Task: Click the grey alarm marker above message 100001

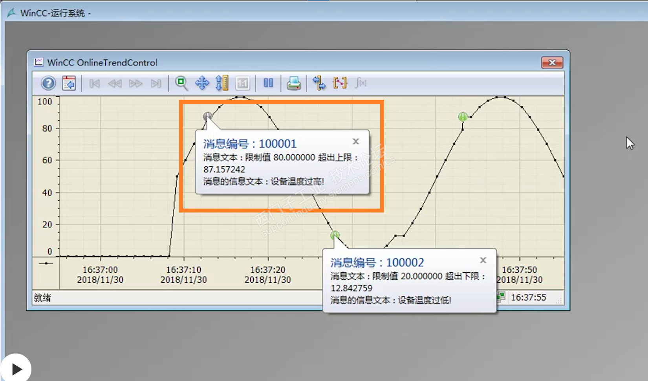Action: pos(208,116)
